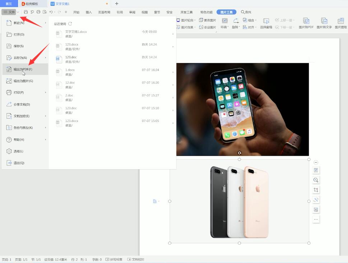Open the 开发工具 ribbon tab
Viewport: 348px width, 263px height.
tap(186, 12)
